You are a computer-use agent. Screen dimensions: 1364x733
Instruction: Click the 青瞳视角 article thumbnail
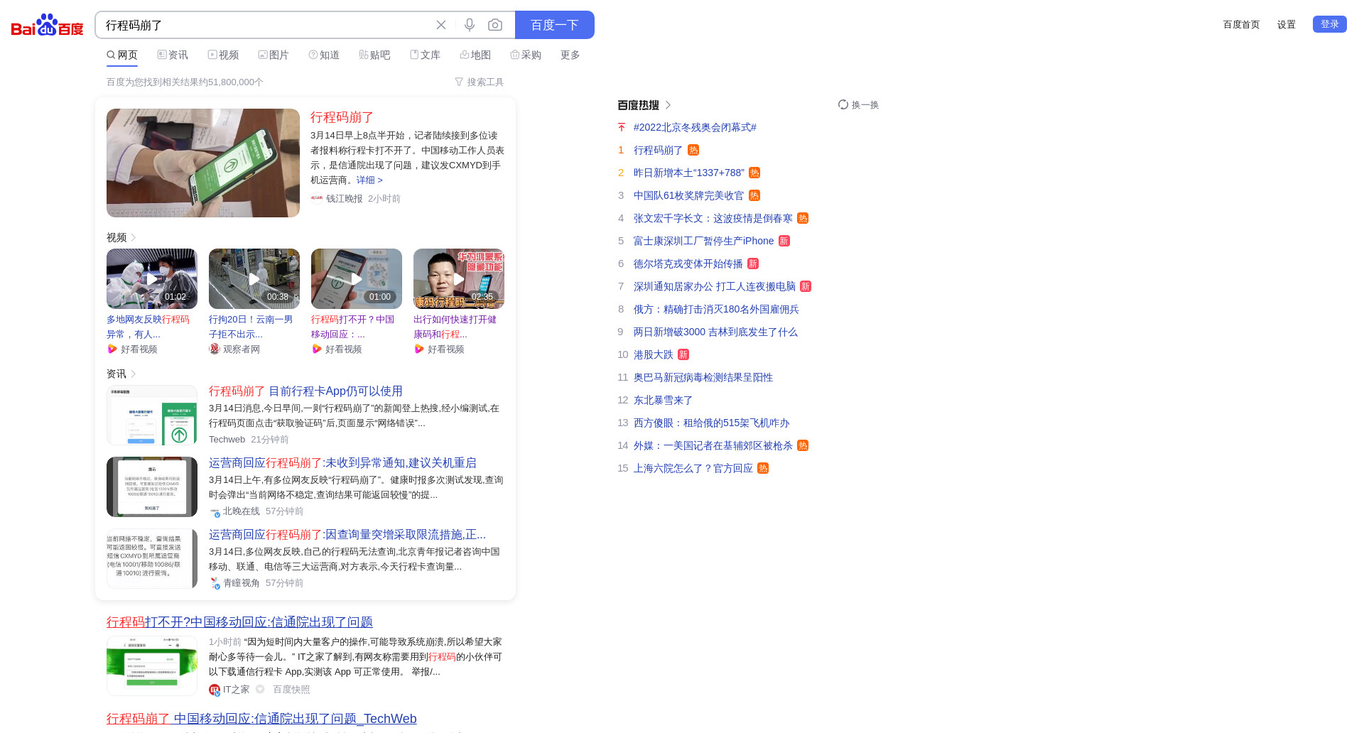(152, 559)
